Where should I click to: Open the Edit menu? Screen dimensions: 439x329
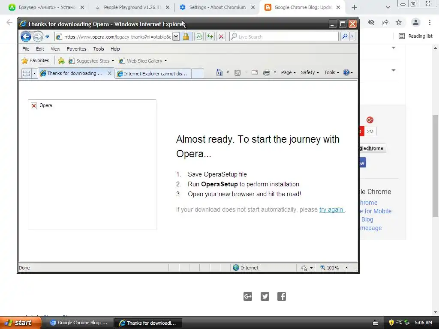click(x=40, y=49)
